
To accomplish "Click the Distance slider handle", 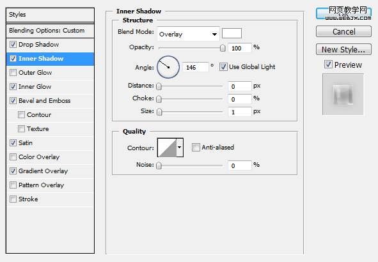I will pos(159,86).
